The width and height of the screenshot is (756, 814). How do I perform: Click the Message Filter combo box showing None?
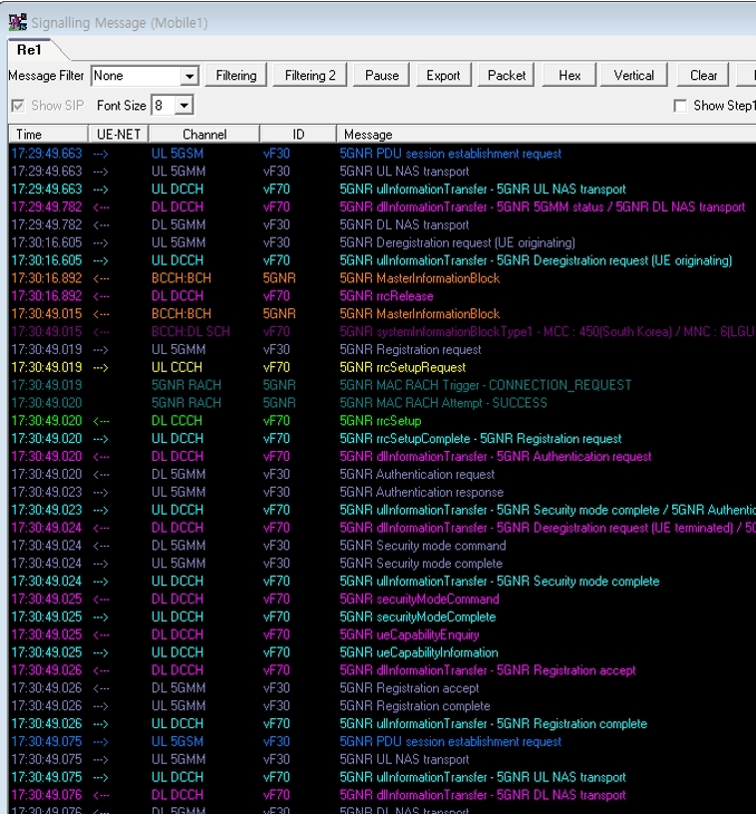(x=145, y=76)
